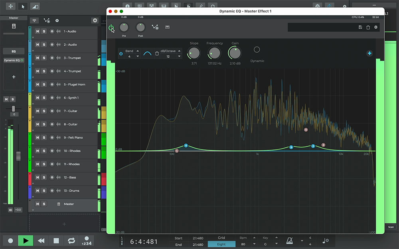Click the bell filter shape icon
Screen dimensions: 399x249
tap(148, 53)
